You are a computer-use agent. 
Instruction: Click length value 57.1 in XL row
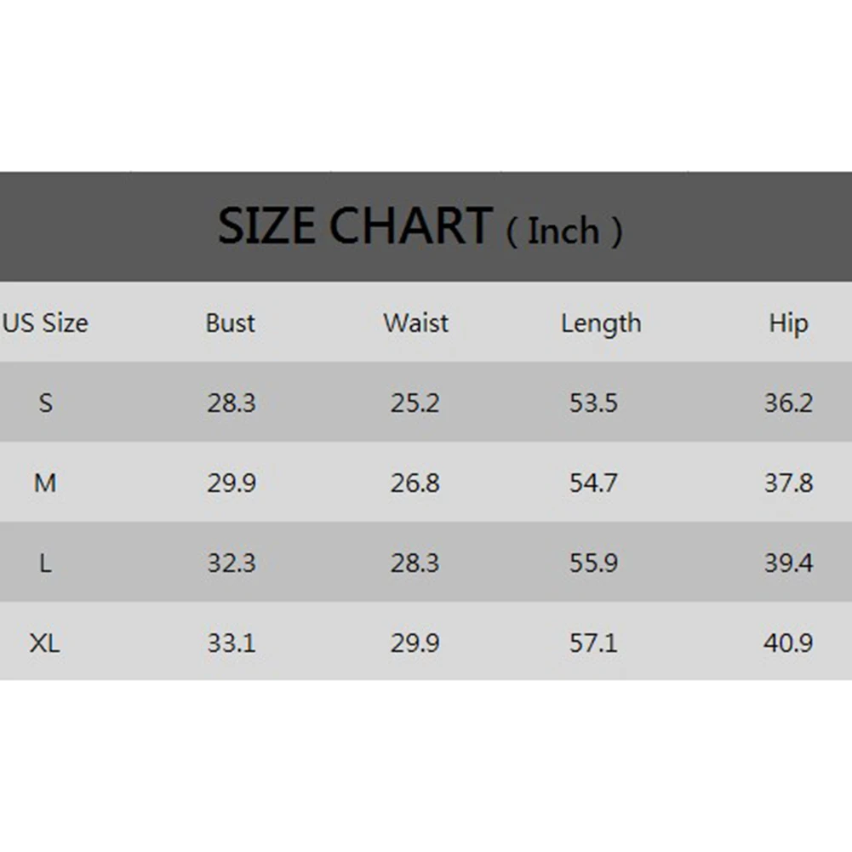[x=593, y=643]
